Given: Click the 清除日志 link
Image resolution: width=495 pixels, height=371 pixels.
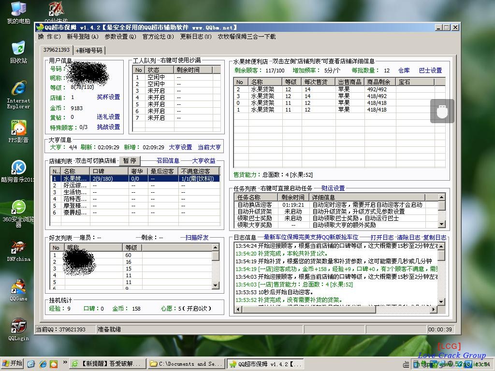Looking at the screenshot, I should tap(408, 237).
